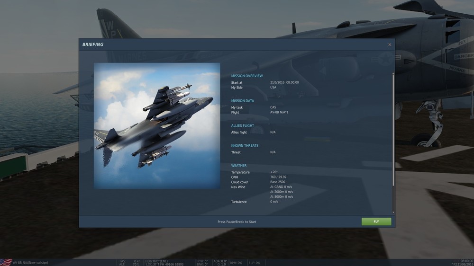Screen dimensions: 474x266
Task: Click the green FLY button
Action: 376,222
